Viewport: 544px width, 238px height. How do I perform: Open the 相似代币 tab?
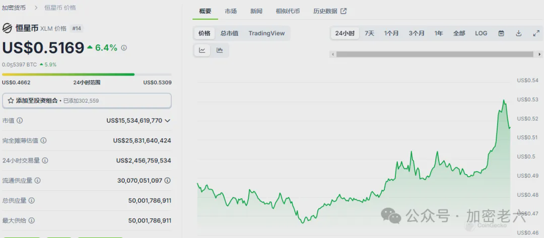(288, 11)
